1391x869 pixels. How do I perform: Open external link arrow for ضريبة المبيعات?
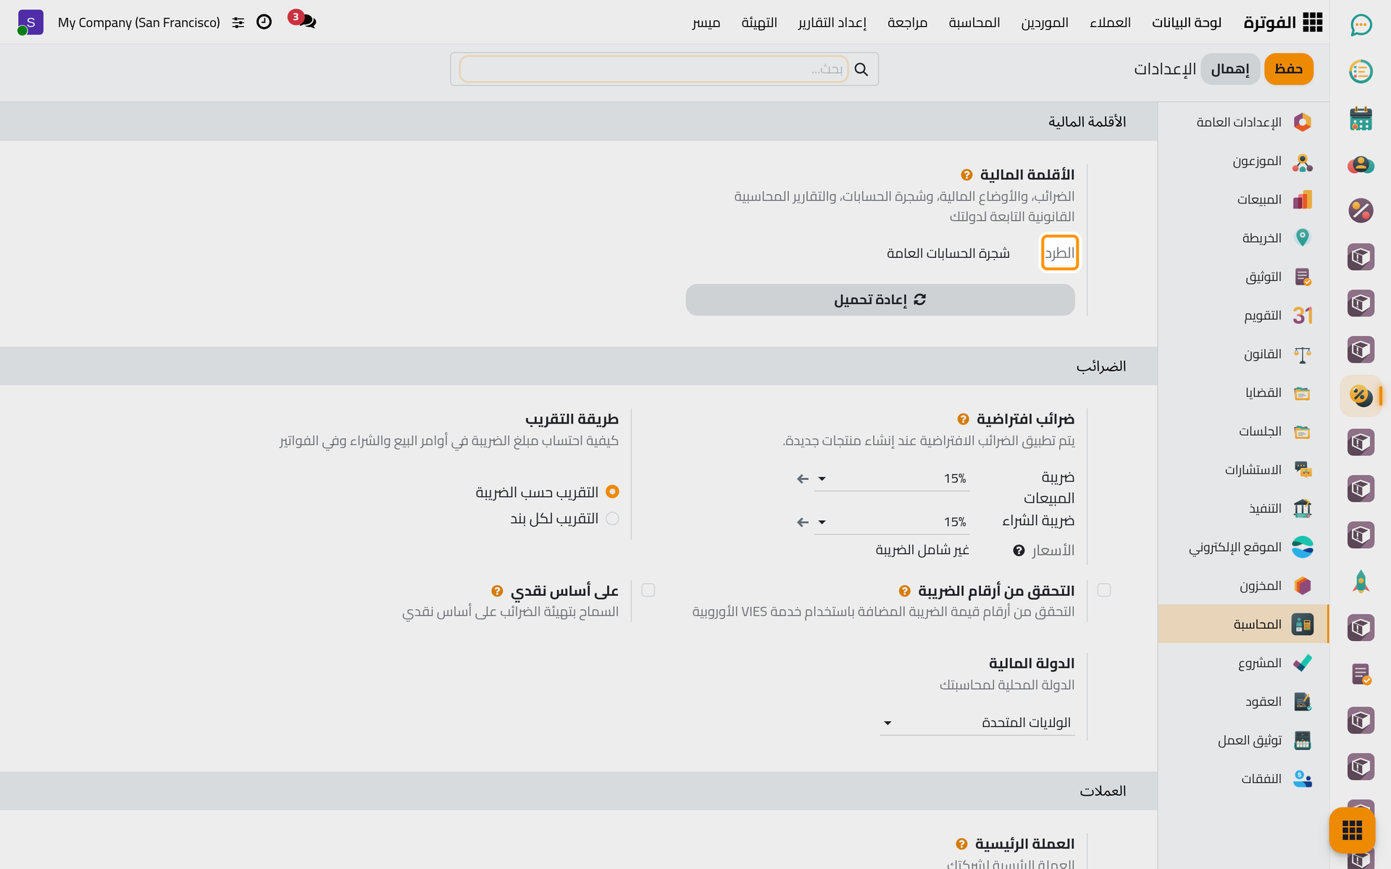click(802, 479)
